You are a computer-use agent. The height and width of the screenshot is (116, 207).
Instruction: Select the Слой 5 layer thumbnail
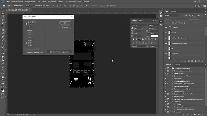[169, 33]
